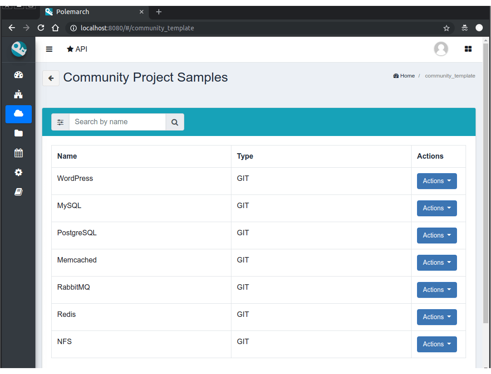The image size is (491, 374).
Task: Click the NFS row name
Action: 64,341
